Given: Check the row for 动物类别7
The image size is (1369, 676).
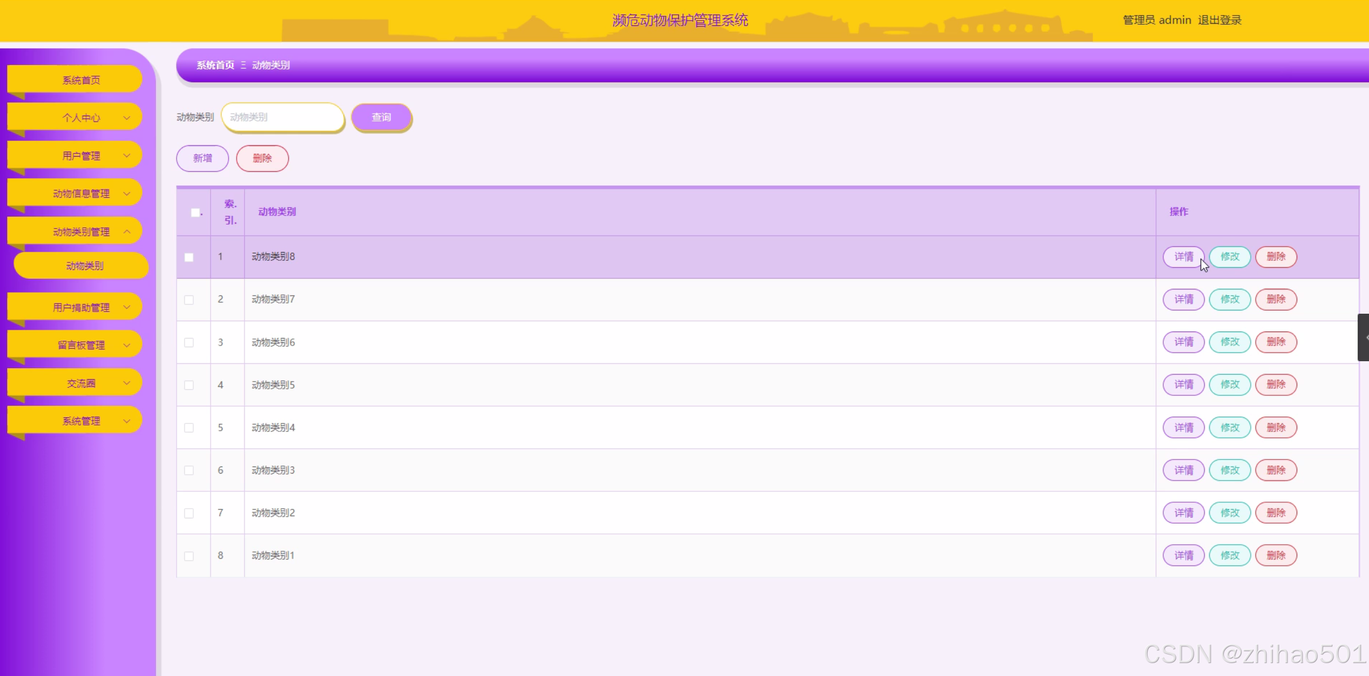Looking at the screenshot, I should [189, 300].
